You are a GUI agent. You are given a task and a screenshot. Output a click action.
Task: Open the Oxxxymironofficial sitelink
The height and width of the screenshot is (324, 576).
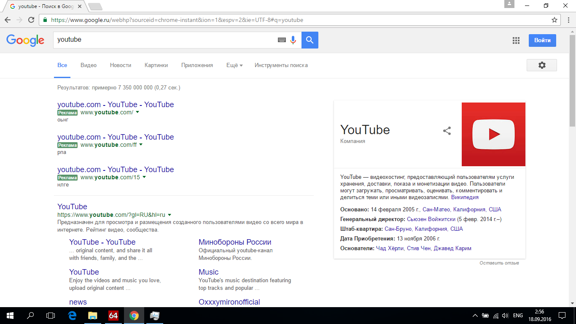point(229,302)
